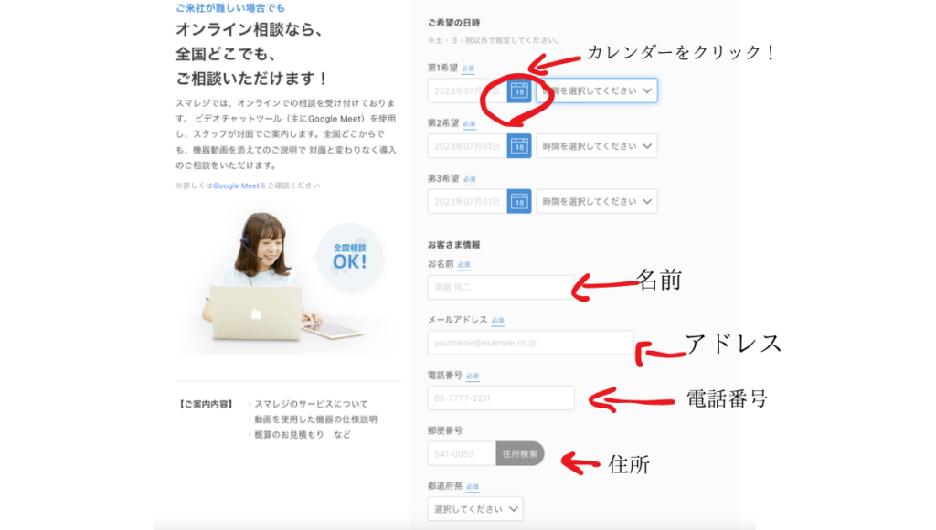Expand the 第2希望 time selection dropdown
Image resolution: width=936 pixels, height=530 pixels.
tap(598, 145)
